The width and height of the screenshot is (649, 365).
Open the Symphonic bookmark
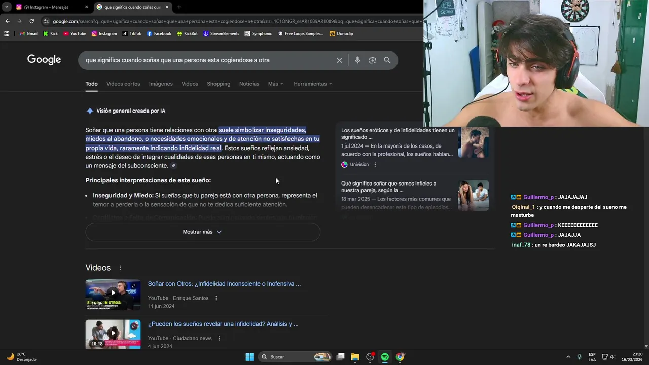[258, 34]
